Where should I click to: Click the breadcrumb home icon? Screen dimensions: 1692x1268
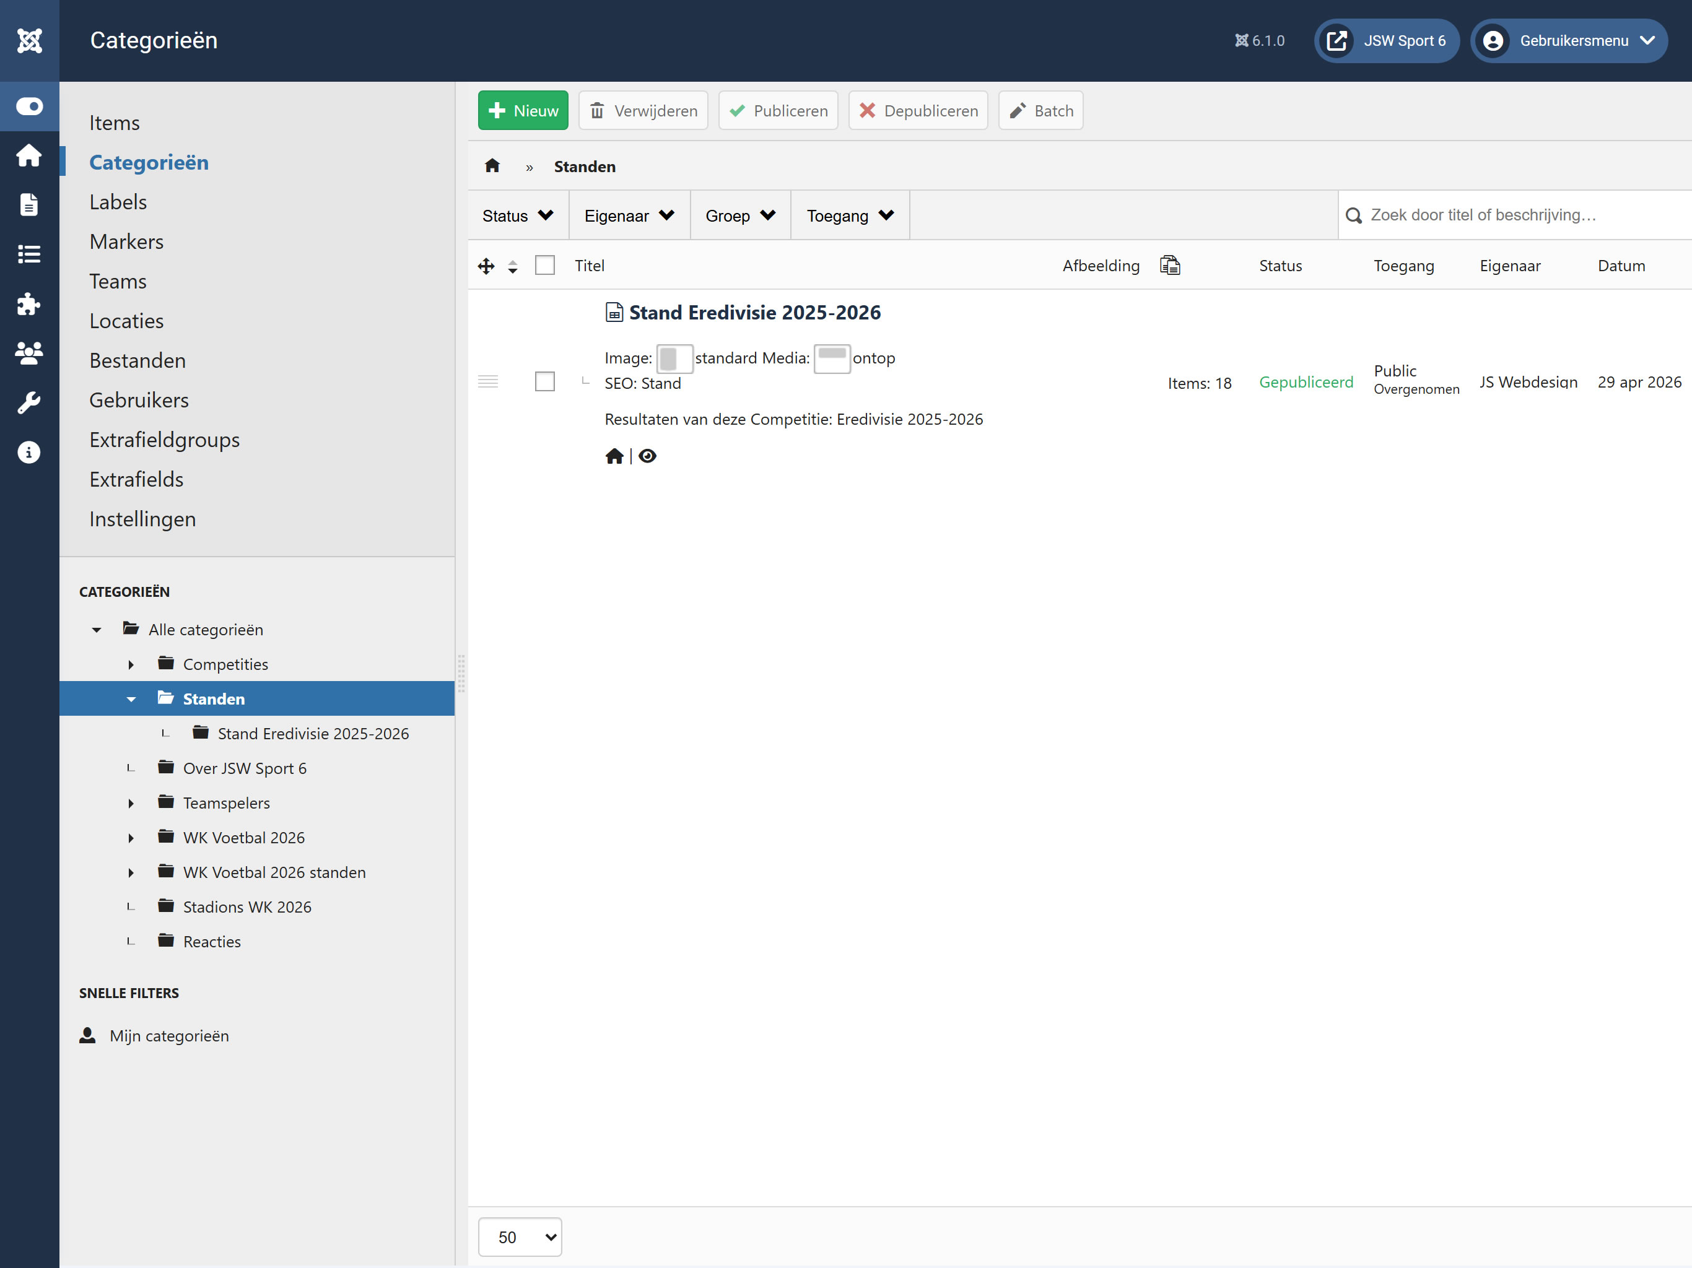point(492,165)
